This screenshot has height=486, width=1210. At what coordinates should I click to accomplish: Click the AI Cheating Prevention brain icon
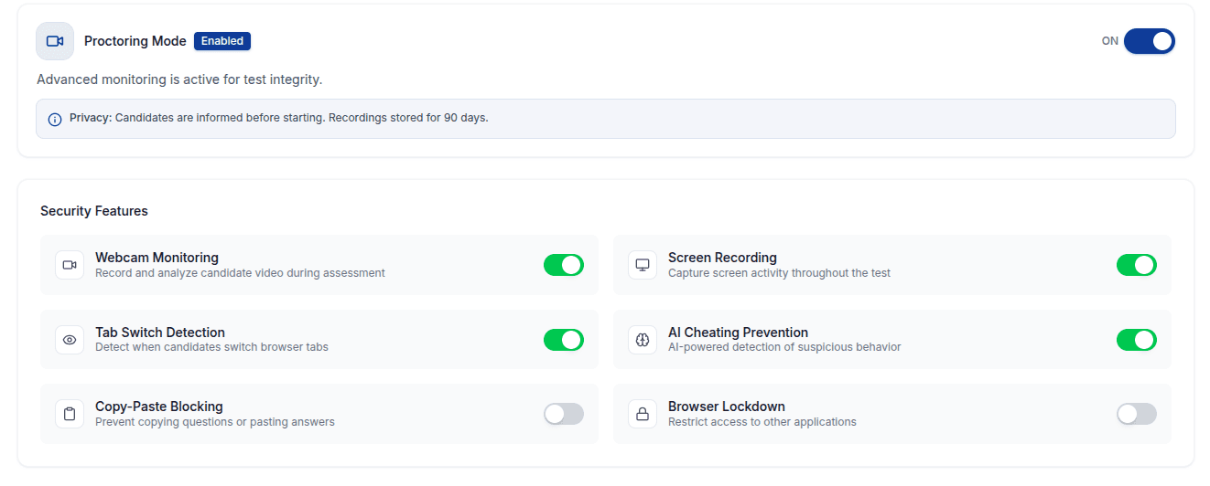pyautogui.click(x=643, y=340)
